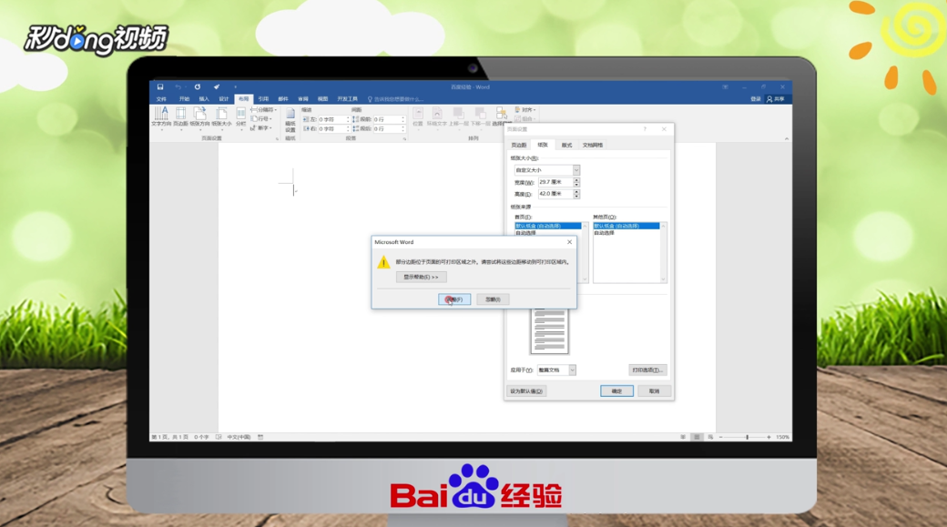Switch to the 文档网格 tab in page setup dialog
The image size is (947, 527).
(593, 146)
